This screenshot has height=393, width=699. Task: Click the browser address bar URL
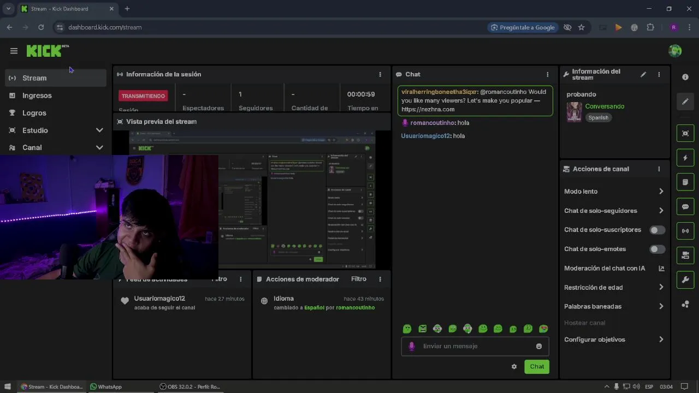pos(105,27)
